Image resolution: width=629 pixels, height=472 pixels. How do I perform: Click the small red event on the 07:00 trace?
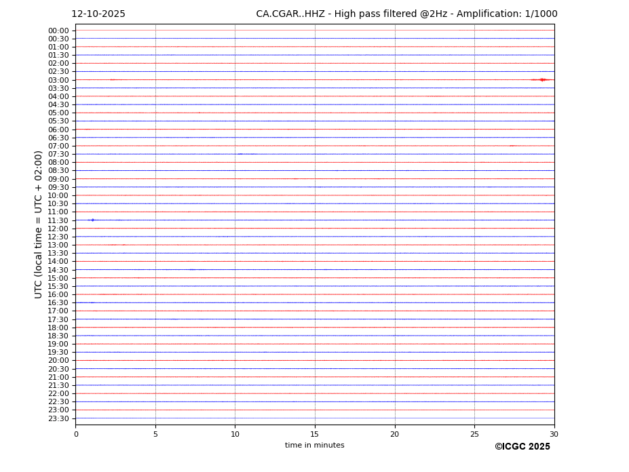click(512, 146)
